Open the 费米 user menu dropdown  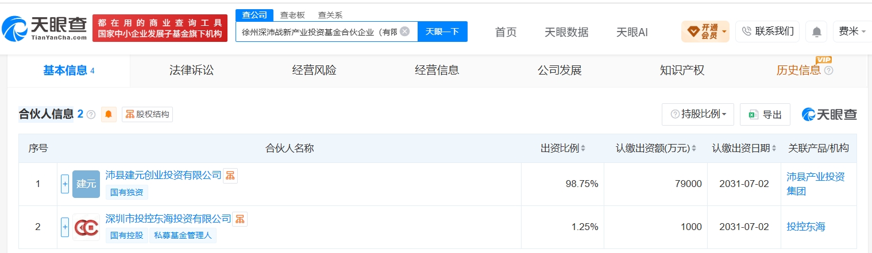[x=852, y=32]
